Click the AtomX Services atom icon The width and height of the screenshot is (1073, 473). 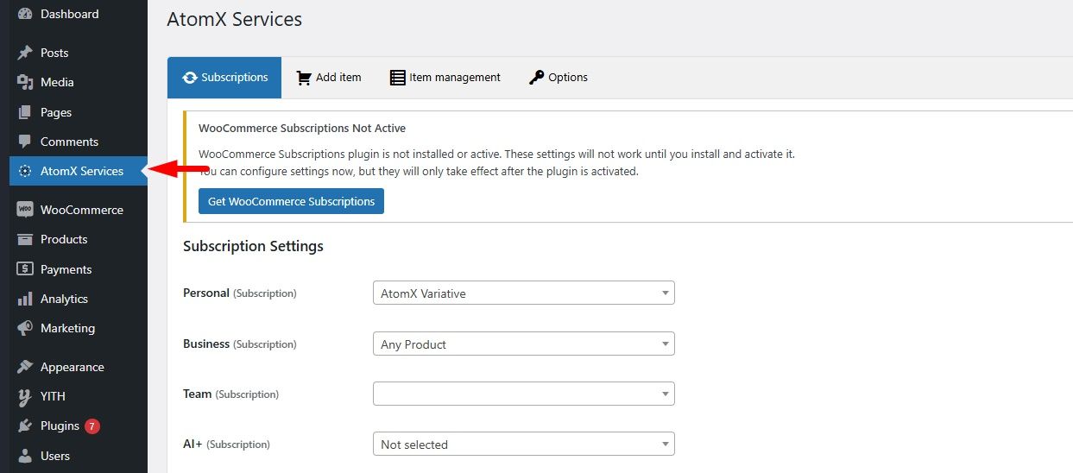25,171
